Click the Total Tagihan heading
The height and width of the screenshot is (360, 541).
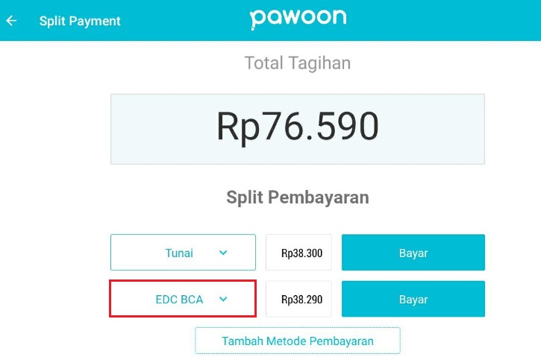click(298, 63)
